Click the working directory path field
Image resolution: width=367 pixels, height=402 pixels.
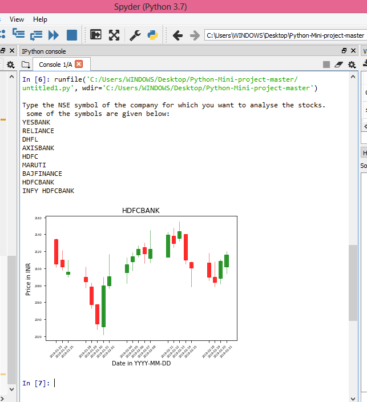[285, 35]
